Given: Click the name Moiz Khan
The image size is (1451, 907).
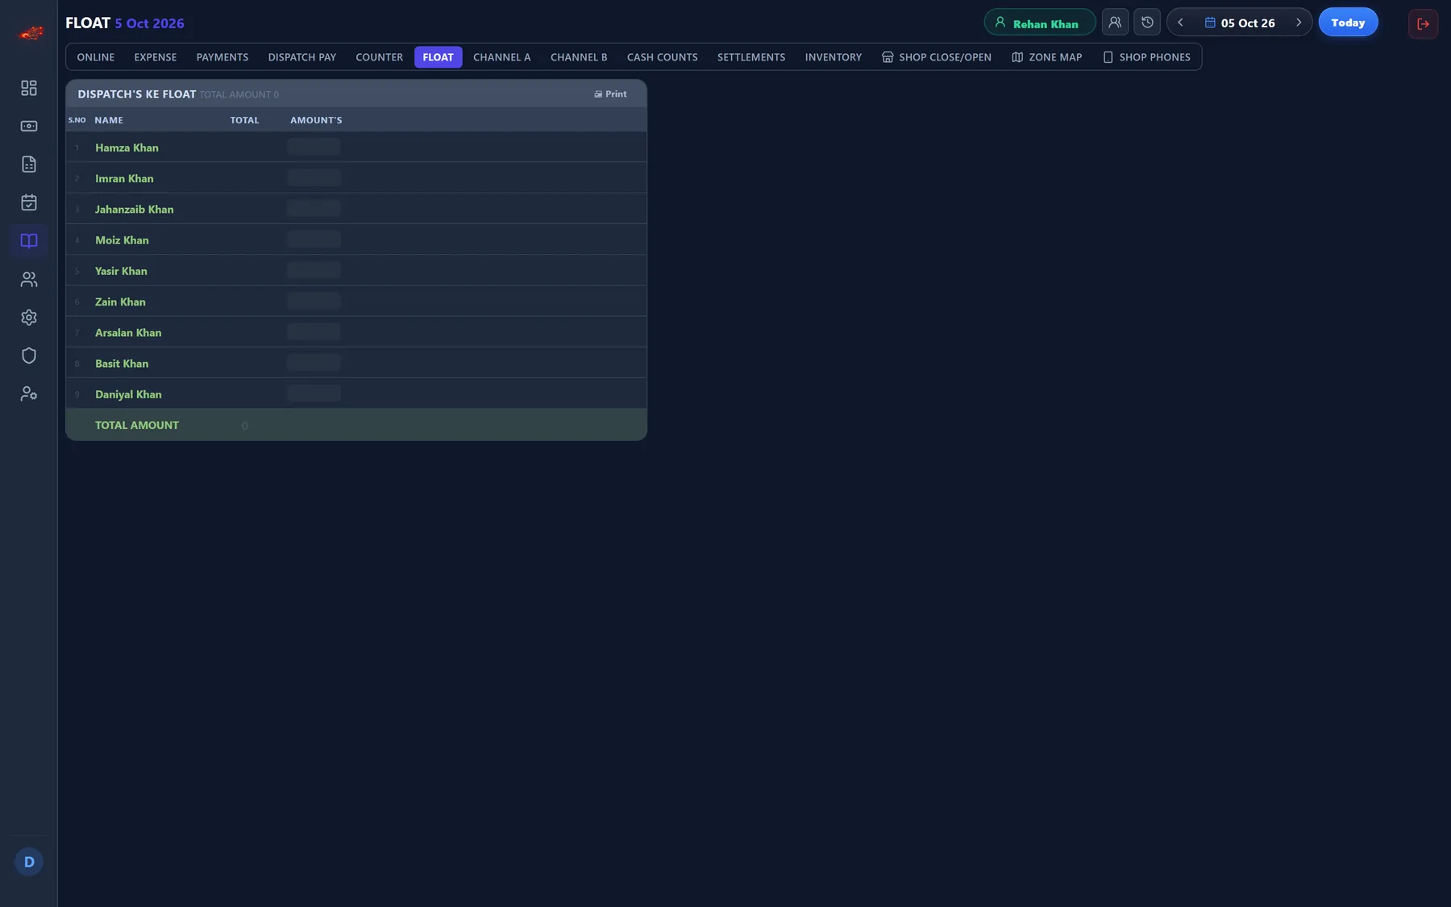Looking at the screenshot, I should pos(122,240).
